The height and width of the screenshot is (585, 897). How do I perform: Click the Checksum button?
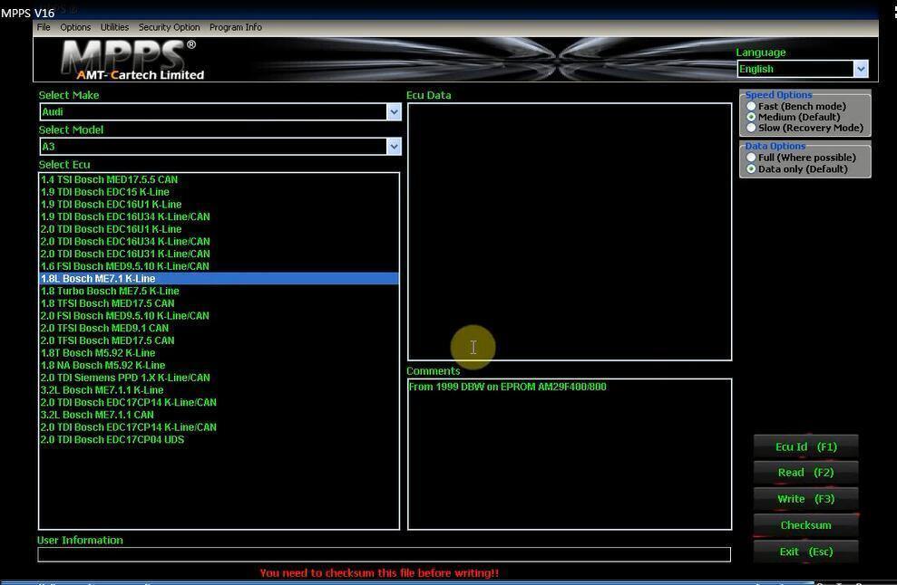pos(805,525)
